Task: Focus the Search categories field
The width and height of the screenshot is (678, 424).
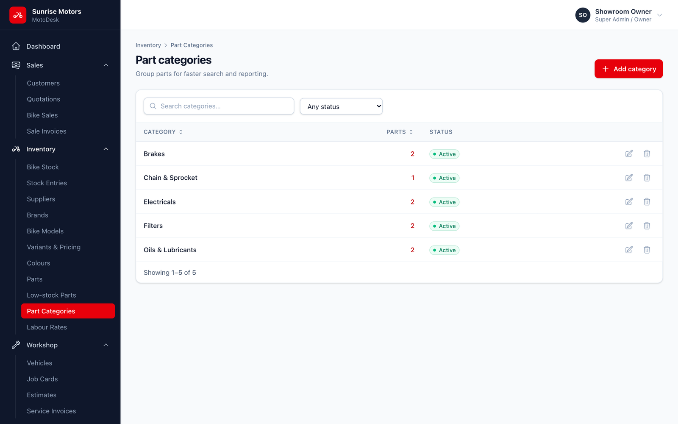Action: click(x=219, y=106)
